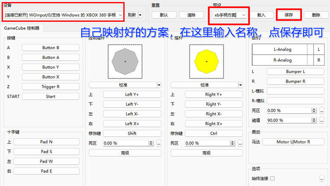This screenshot has width=330, height=186.
Task: Click the Motor L|Motor R rumble mapping
Action: 293,142
